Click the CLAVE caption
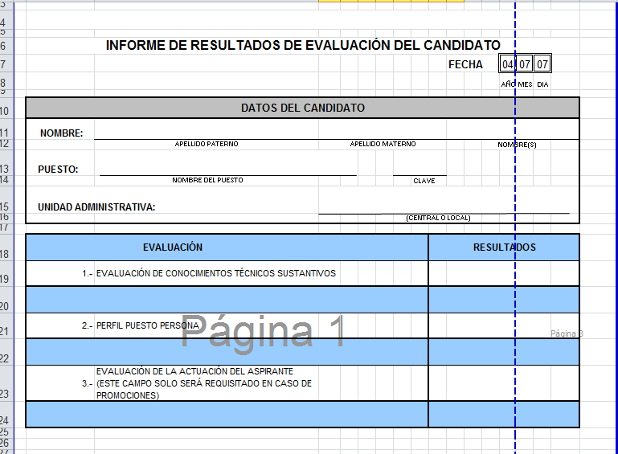 tap(424, 181)
